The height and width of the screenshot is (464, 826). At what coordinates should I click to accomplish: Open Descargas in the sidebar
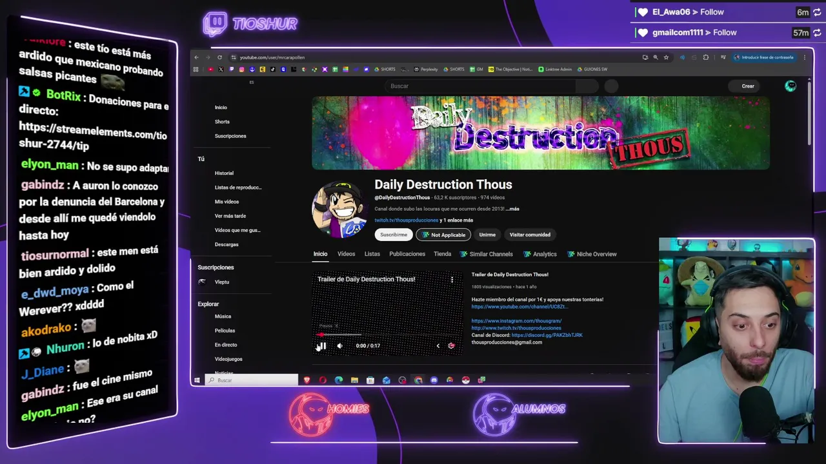click(x=227, y=244)
